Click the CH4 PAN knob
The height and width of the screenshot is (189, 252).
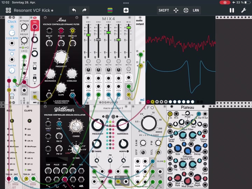[118, 69]
